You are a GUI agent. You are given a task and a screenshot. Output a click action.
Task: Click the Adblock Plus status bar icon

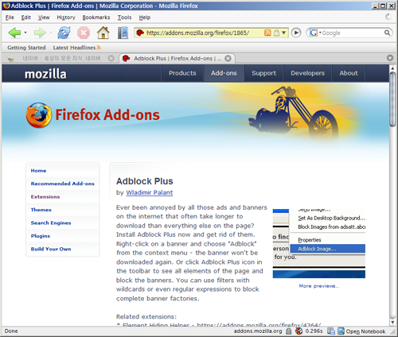(x=299, y=331)
